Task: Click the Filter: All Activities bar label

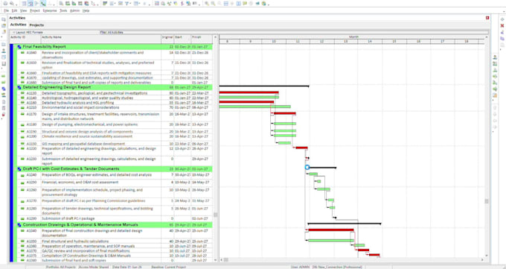Action: (112, 32)
